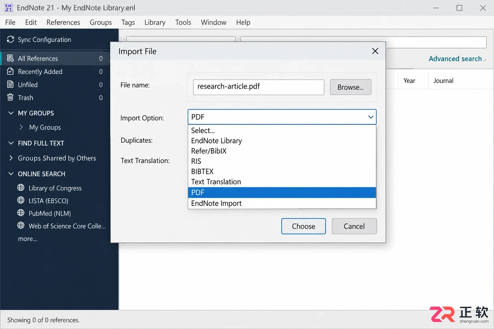This screenshot has width=494, height=329.
Task: Click the Browse... button
Action: point(351,87)
